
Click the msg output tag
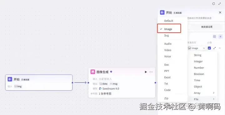tap(113, 84)
